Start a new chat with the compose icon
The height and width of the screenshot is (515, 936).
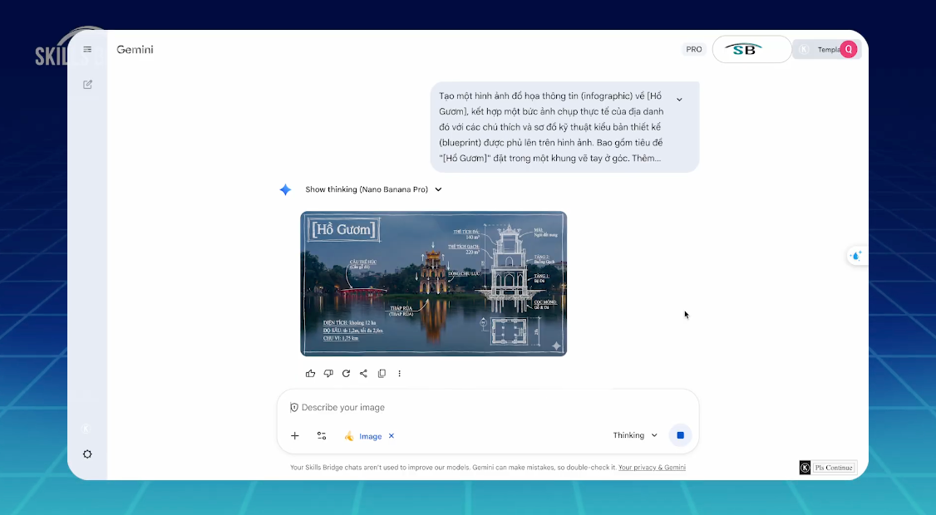tap(86, 84)
